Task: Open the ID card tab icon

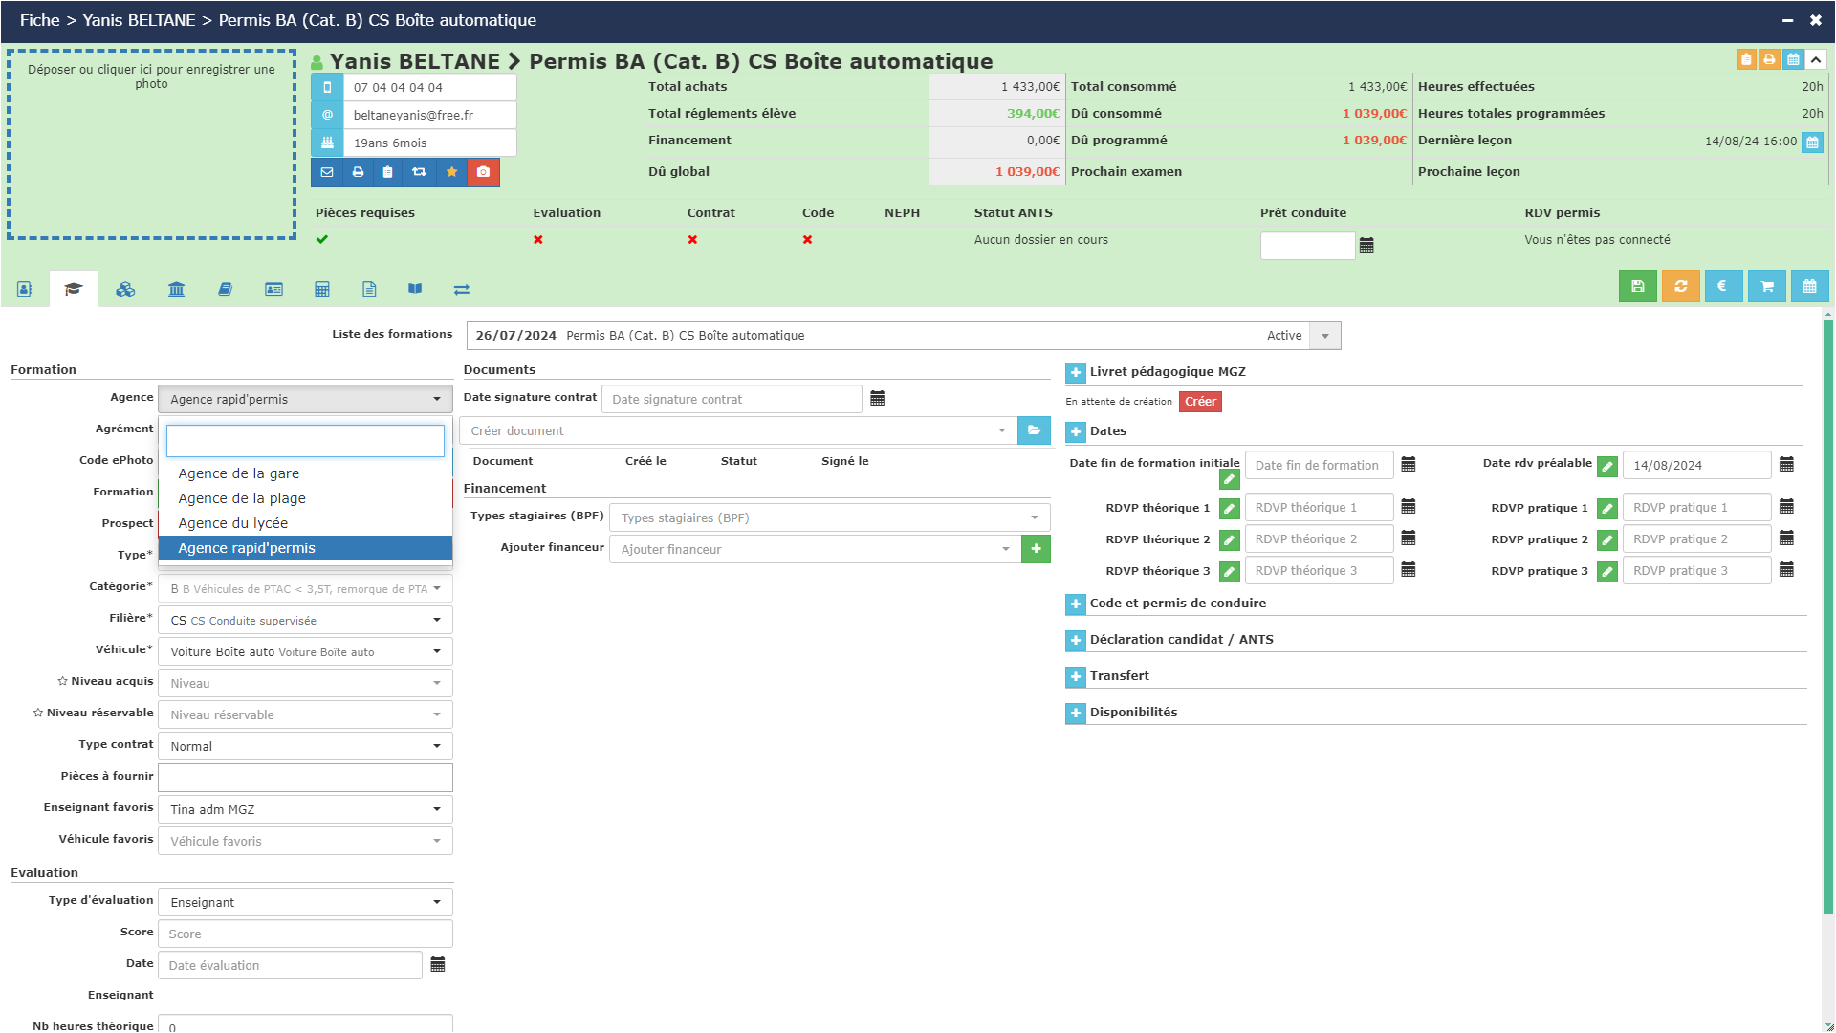Action: (273, 289)
